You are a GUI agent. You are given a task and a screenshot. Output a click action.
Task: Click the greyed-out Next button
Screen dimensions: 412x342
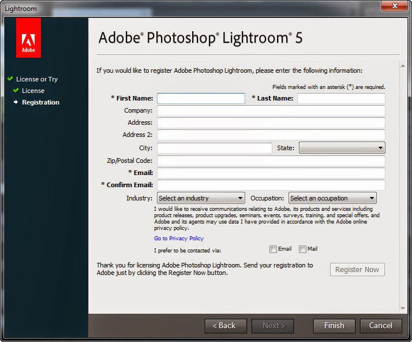tap(272, 326)
